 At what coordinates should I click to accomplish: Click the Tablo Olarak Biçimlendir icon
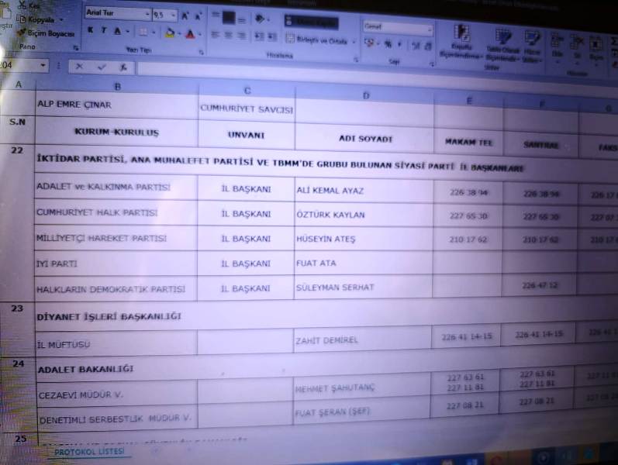(503, 39)
